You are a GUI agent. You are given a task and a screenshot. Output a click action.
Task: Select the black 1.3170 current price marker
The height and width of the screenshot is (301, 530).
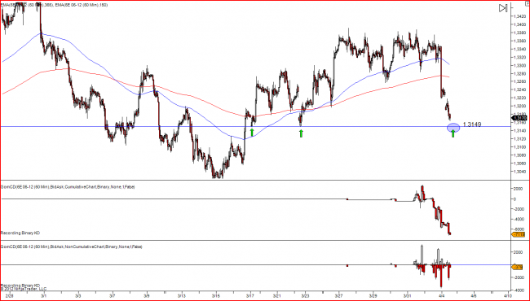click(519, 118)
